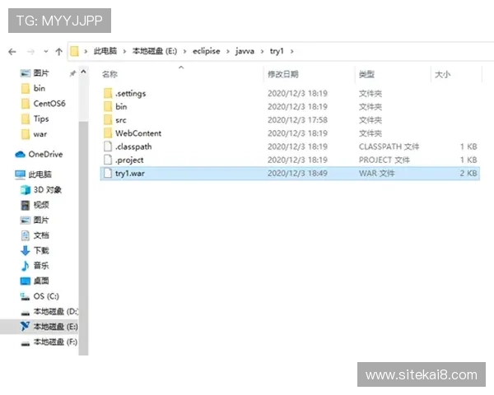Click PROJECT 文件 type cell
The image size is (494, 395).
(384, 160)
